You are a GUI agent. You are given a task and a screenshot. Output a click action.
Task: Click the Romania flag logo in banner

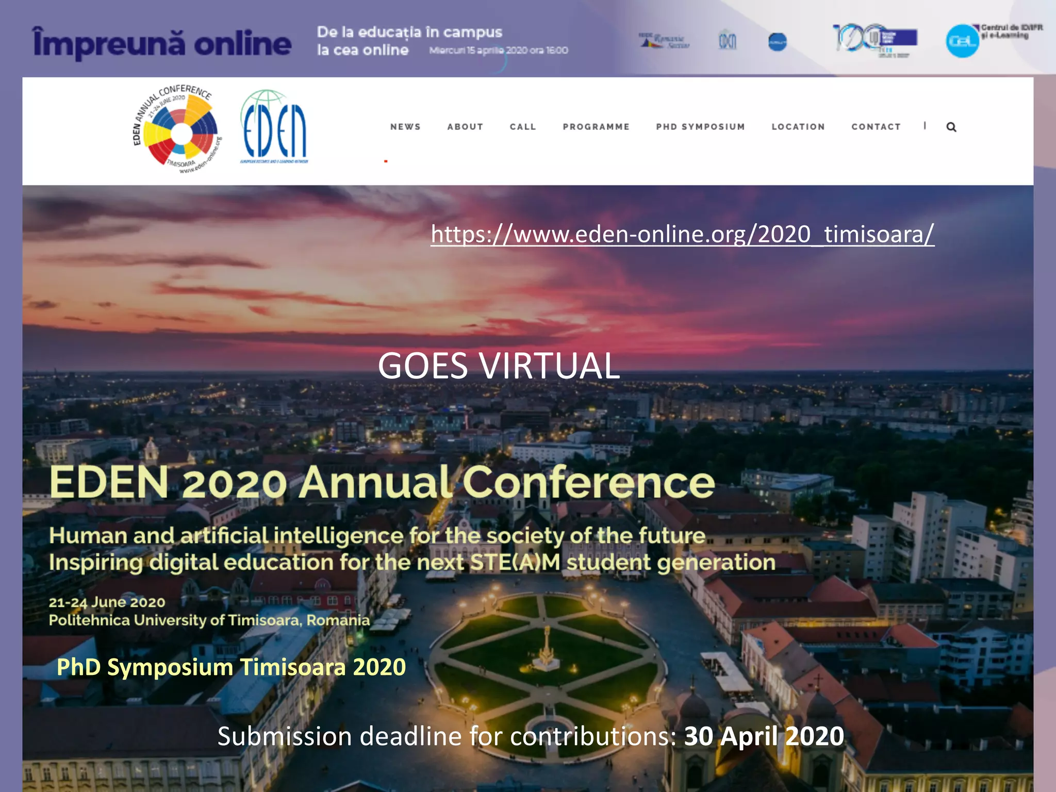pos(664,40)
